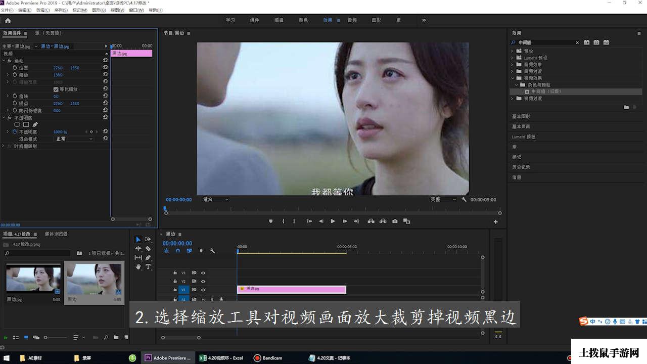Select the Ripple Edit tool
Screen dimensions: 647x364
tap(138, 248)
